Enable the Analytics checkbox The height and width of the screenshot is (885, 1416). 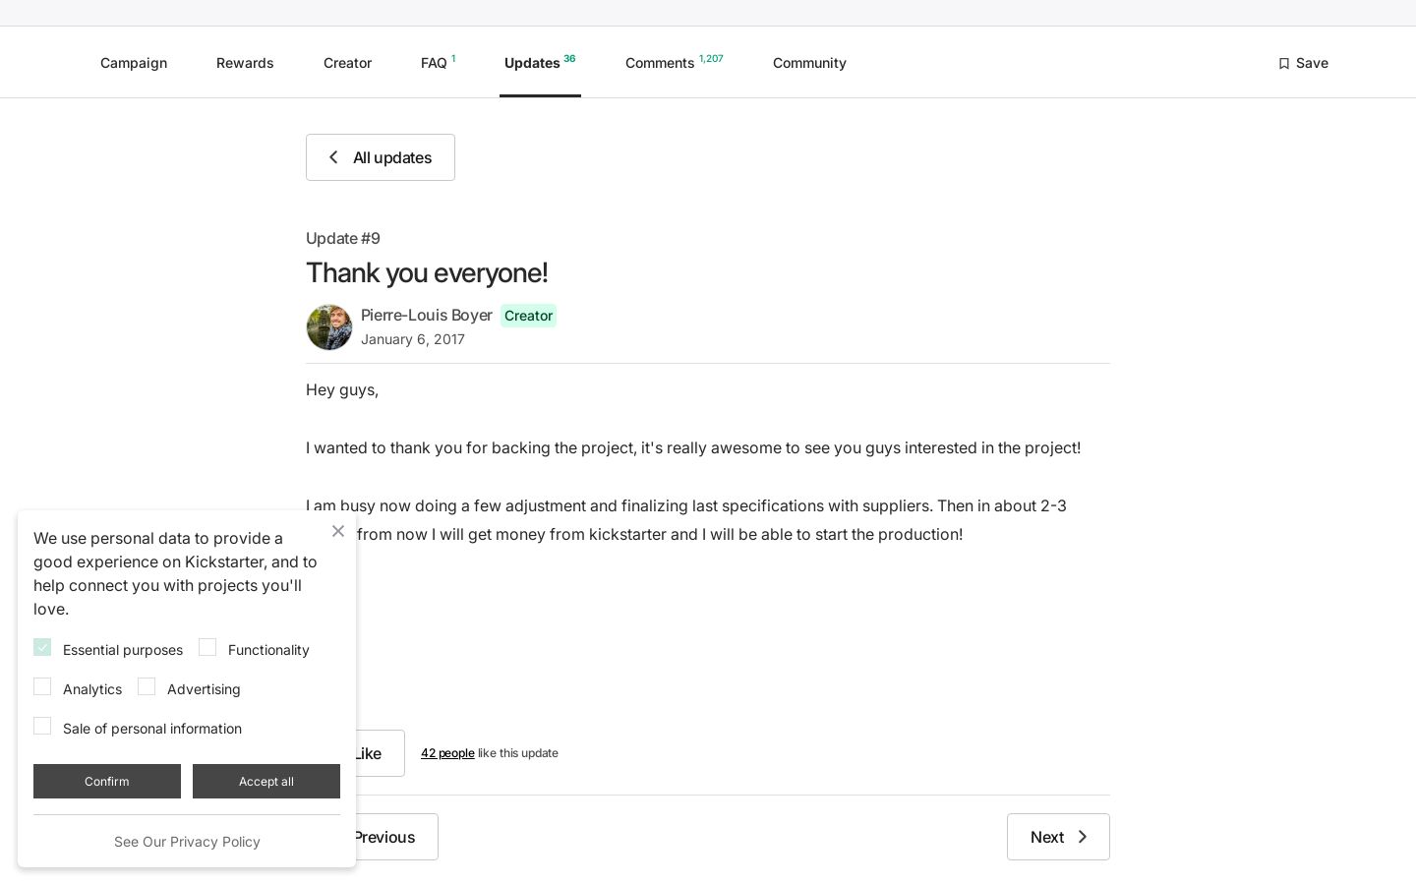click(42, 686)
